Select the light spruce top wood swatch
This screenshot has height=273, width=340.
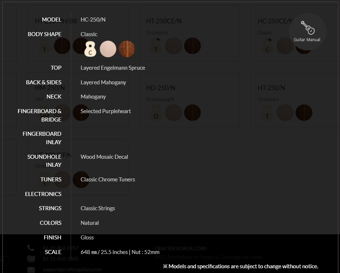pyautogui.click(x=108, y=49)
